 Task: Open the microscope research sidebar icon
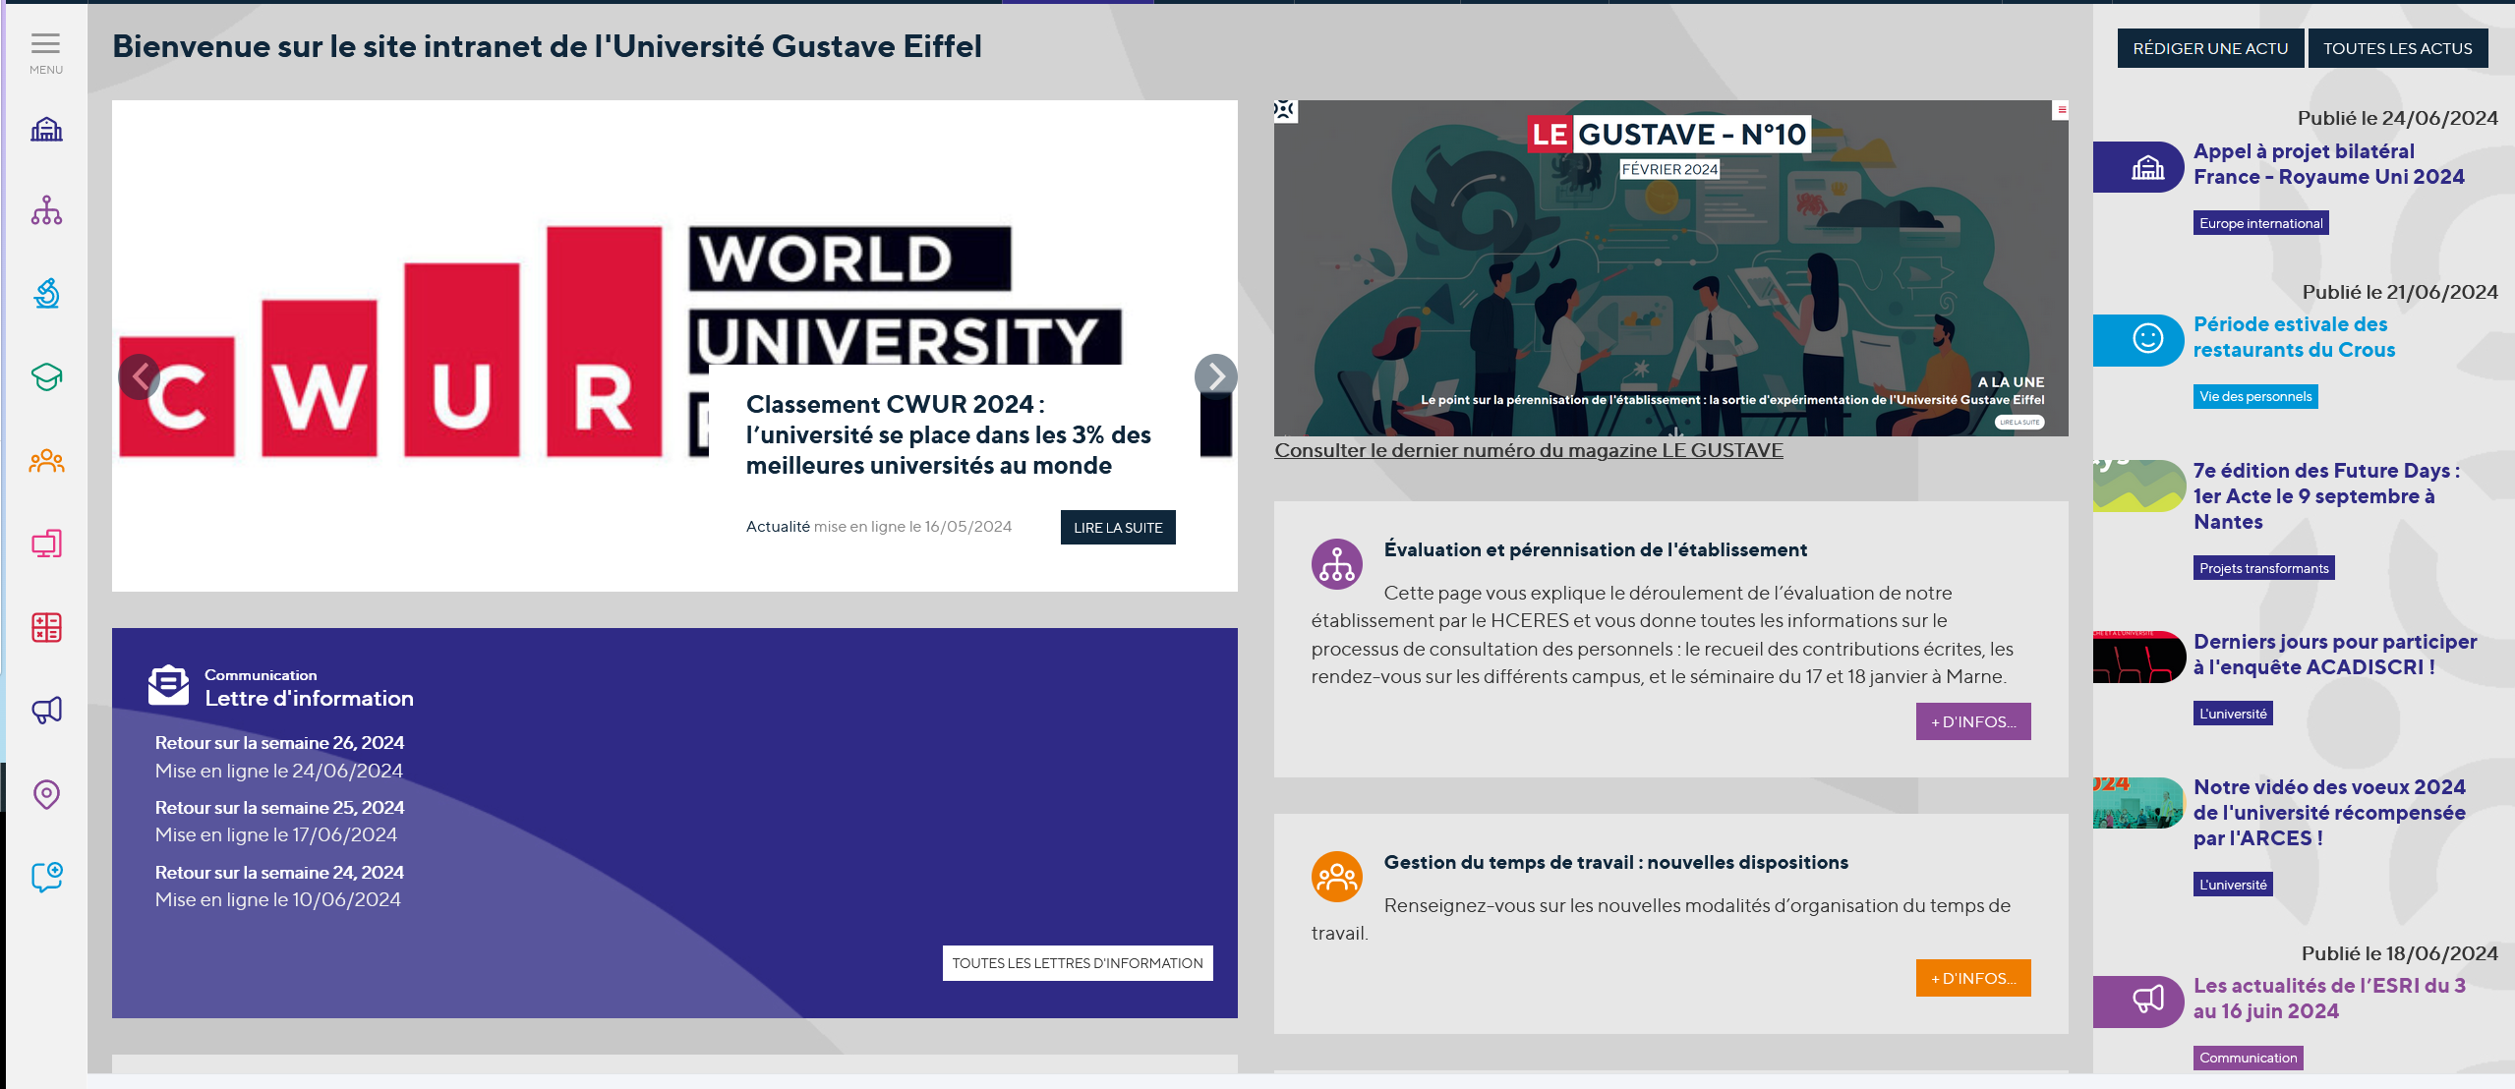[46, 293]
